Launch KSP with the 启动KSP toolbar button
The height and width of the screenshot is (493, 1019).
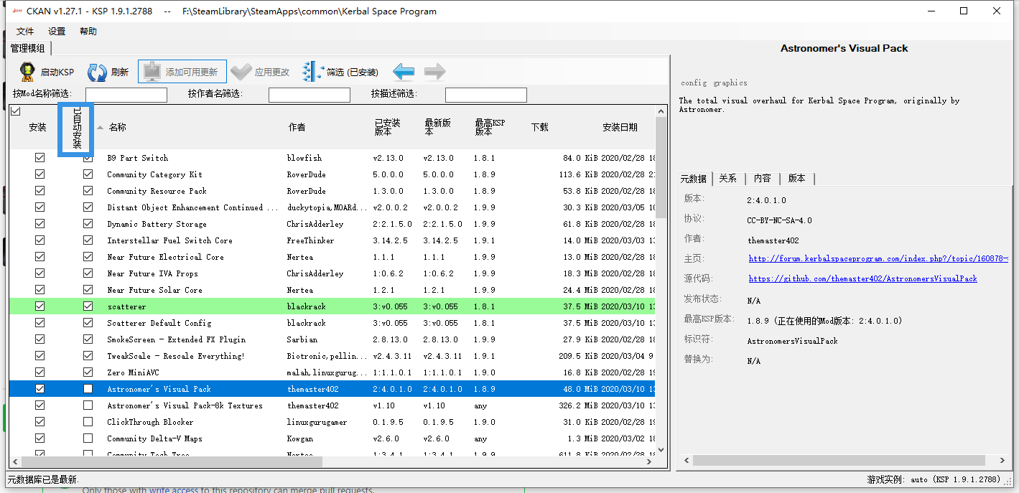click(46, 72)
